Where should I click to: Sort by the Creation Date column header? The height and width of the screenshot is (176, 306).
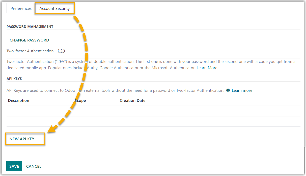coord(132,101)
